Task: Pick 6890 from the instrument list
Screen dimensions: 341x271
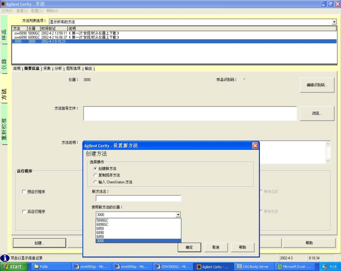Action: [x=138, y=233]
